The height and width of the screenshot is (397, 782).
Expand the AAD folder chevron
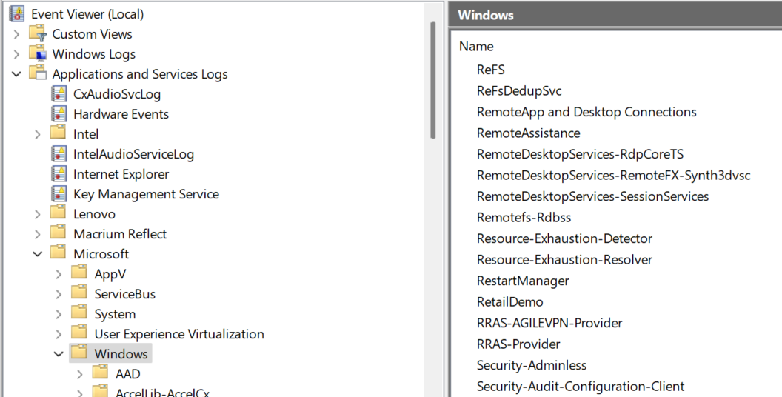pyautogui.click(x=79, y=373)
